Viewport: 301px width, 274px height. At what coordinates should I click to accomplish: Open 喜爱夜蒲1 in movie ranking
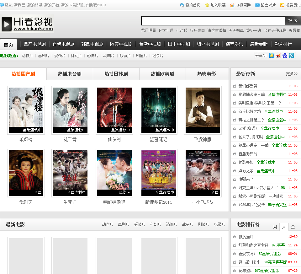click(247, 254)
